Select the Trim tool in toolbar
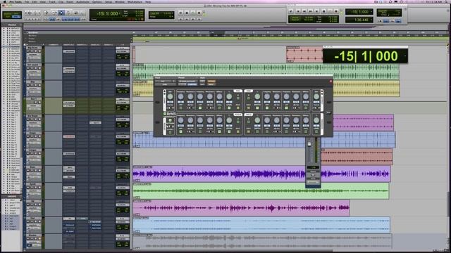 click(x=54, y=13)
